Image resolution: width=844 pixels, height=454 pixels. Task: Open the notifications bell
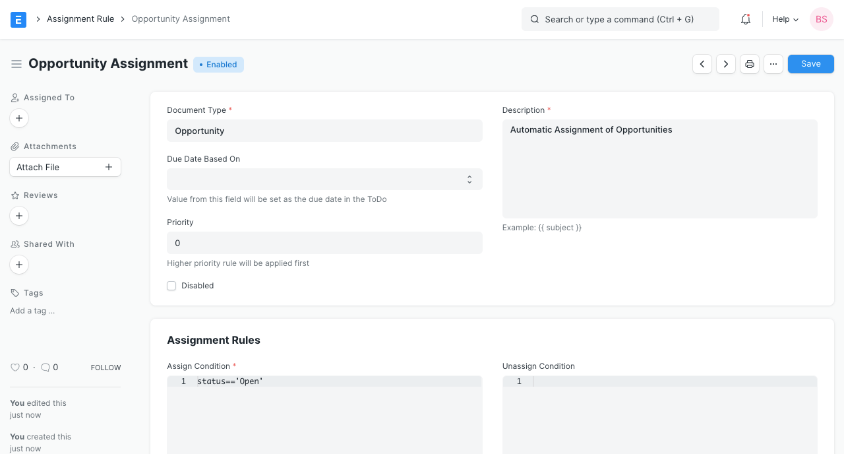click(x=746, y=19)
